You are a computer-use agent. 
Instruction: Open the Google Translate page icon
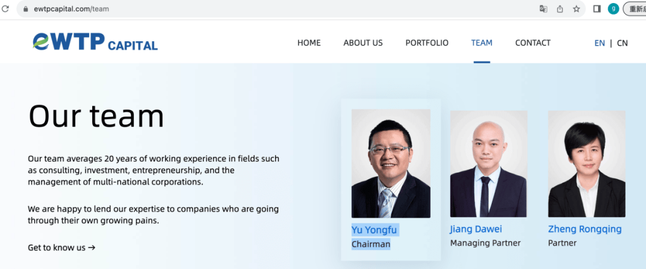click(543, 9)
